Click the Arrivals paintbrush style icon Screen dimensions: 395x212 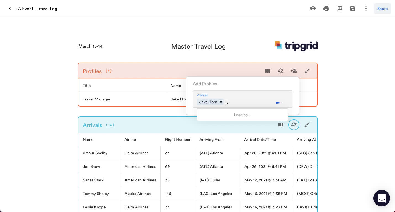point(307,125)
